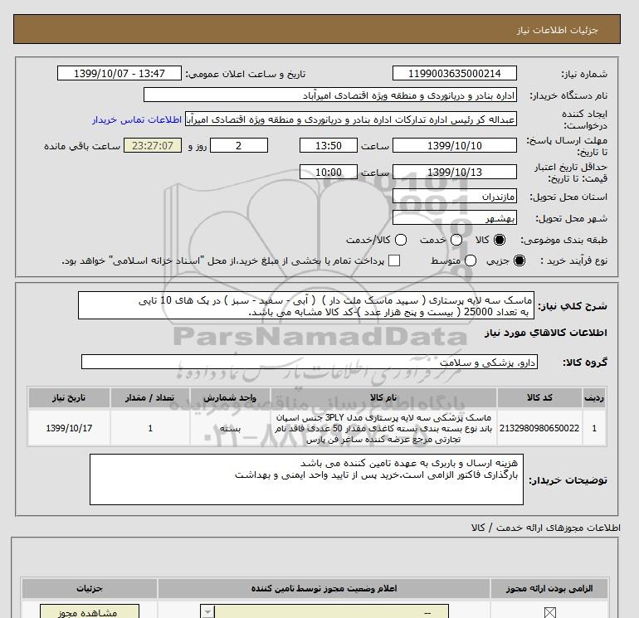This screenshot has height=618, width=639.
Task: Click the اطلاعات کالاهای مورد نیاز heading
Action: (546, 333)
